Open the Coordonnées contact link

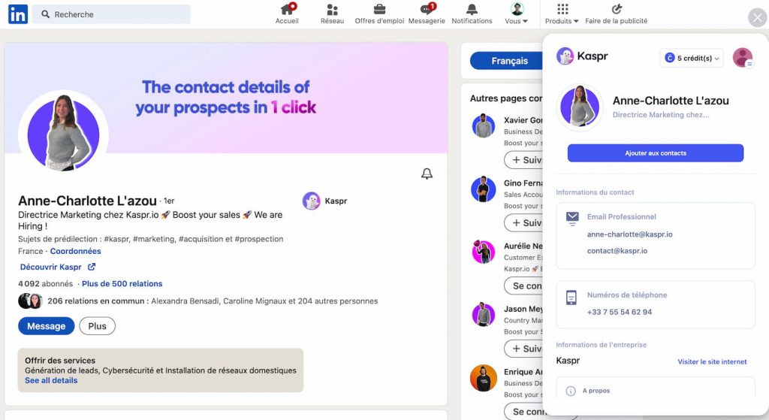point(76,251)
